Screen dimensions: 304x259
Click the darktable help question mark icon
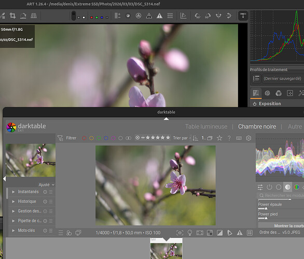click(229, 138)
